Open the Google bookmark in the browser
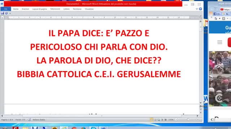231x129 pixels. 226,14
